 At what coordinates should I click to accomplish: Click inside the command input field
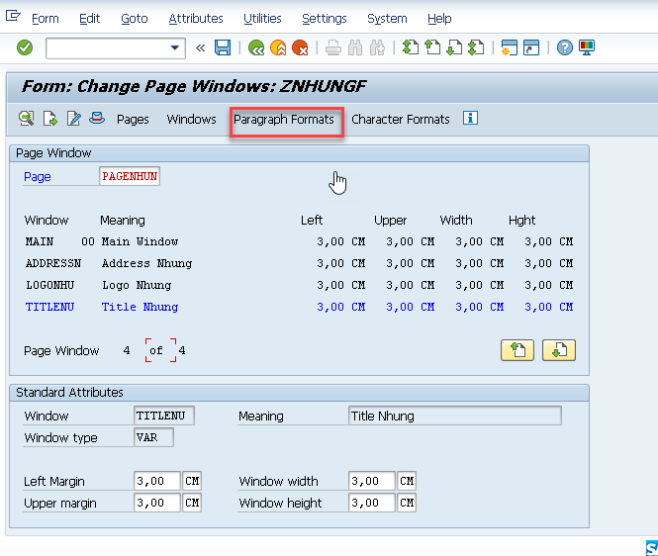tap(108, 47)
